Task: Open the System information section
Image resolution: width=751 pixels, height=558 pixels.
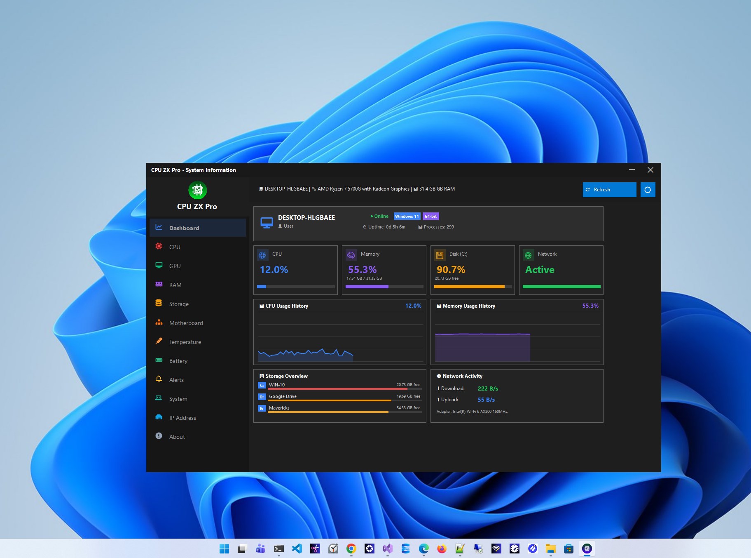Action: point(178,398)
